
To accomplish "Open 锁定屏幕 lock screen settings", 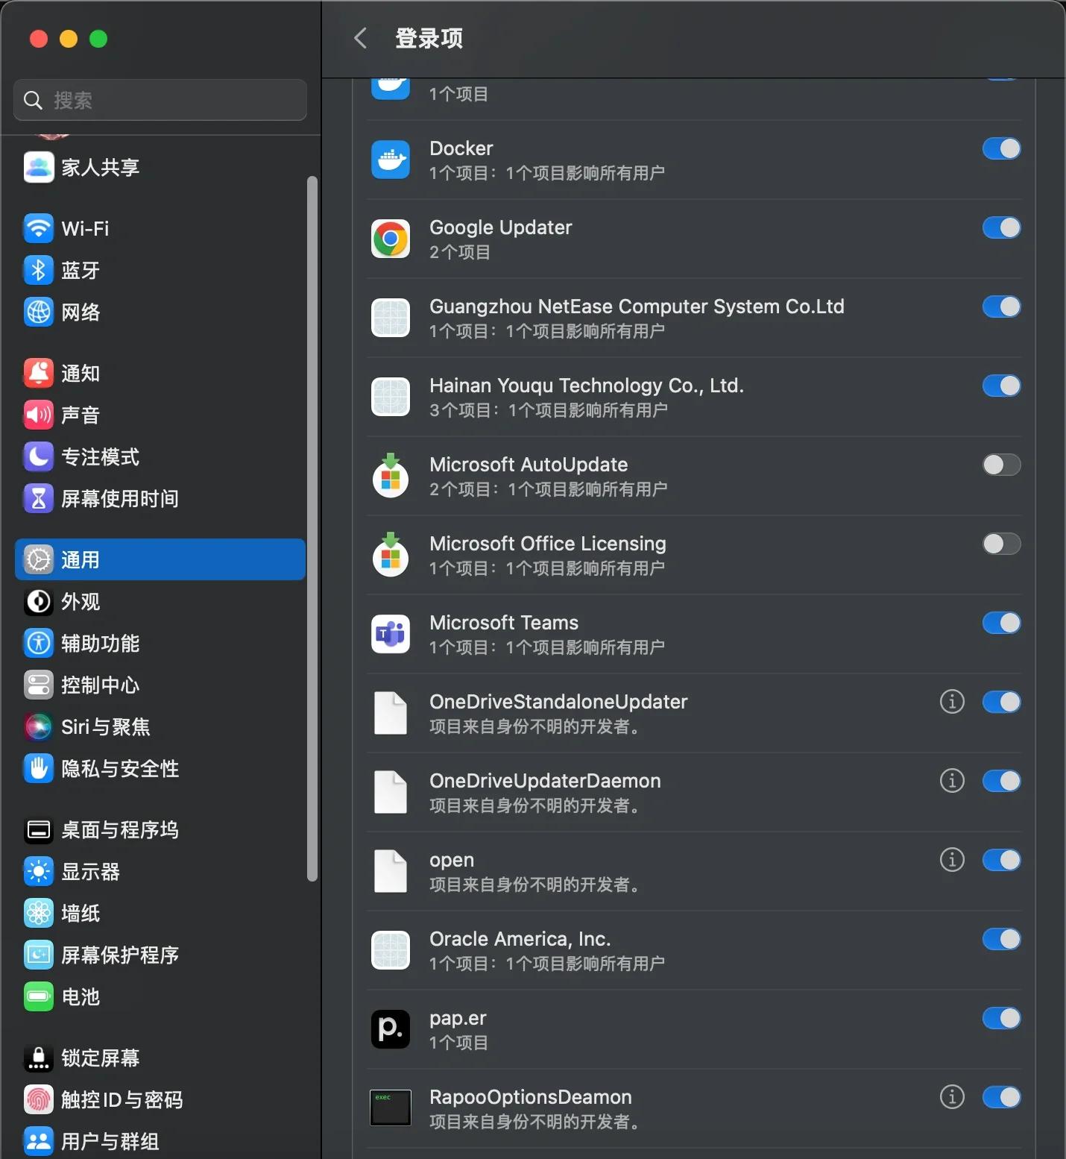I will pos(160,1058).
